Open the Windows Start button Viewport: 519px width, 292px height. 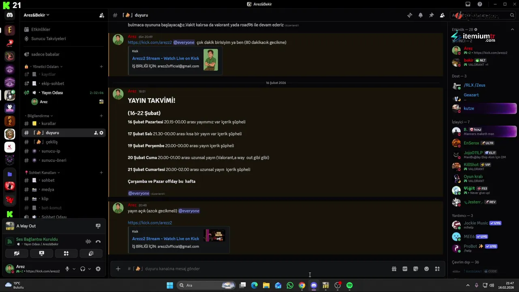pyautogui.click(x=170, y=285)
